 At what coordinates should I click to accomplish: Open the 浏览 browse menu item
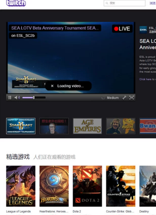point(153,3)
